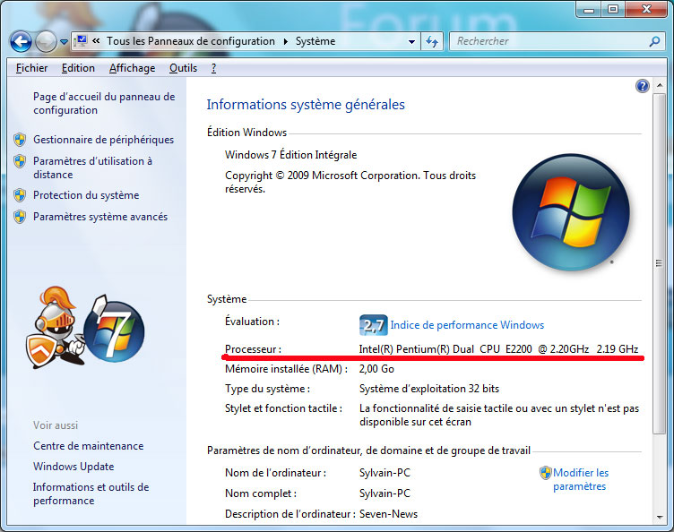
Task: Click the vertical scrollbar thumb
Action: (x=659, y=263)
